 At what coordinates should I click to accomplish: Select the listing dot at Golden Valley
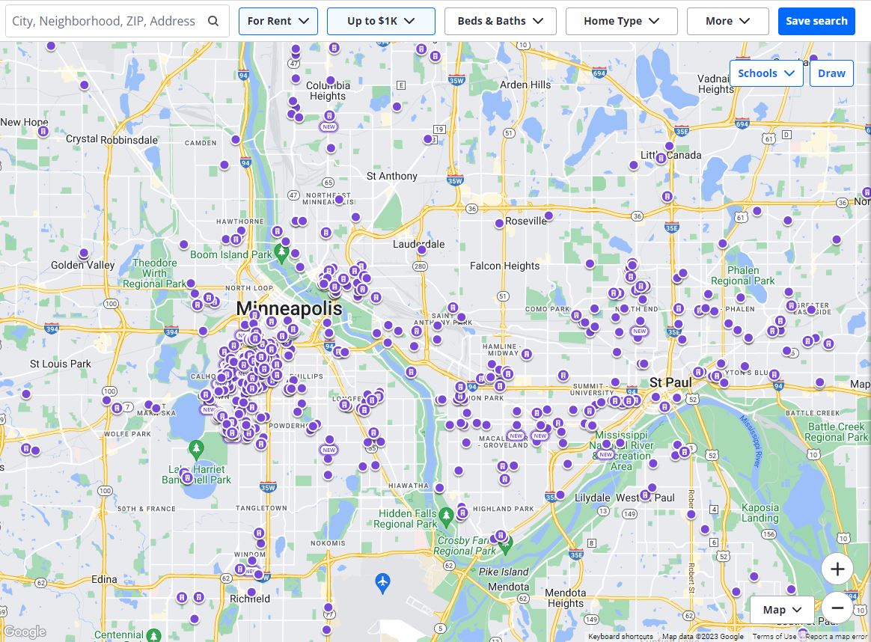click(x=84, y=253)
